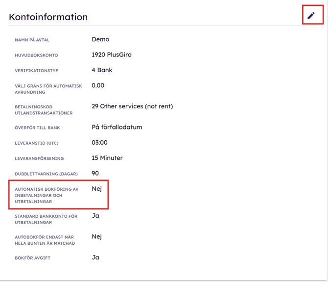
Task: Click Nej for automatisk bokföring
Action: coord(96,189)
